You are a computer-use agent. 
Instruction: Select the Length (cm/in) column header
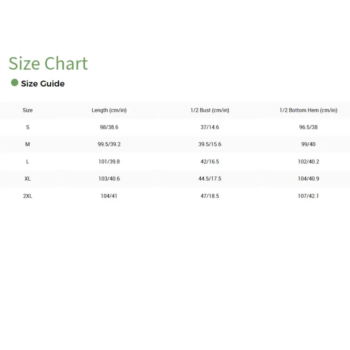(x=109, y=110)
